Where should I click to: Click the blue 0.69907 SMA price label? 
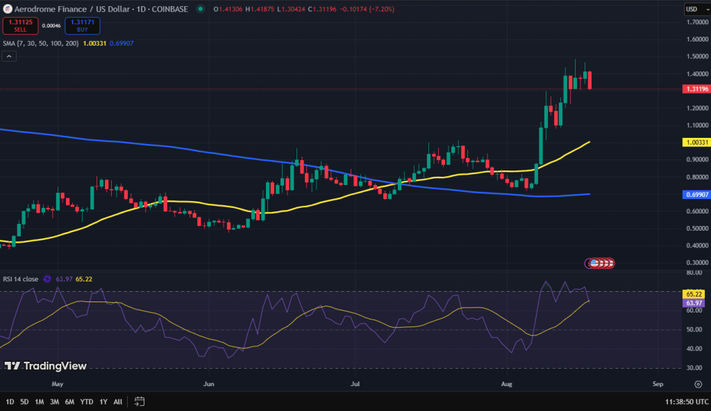click(x=696, y=195)
